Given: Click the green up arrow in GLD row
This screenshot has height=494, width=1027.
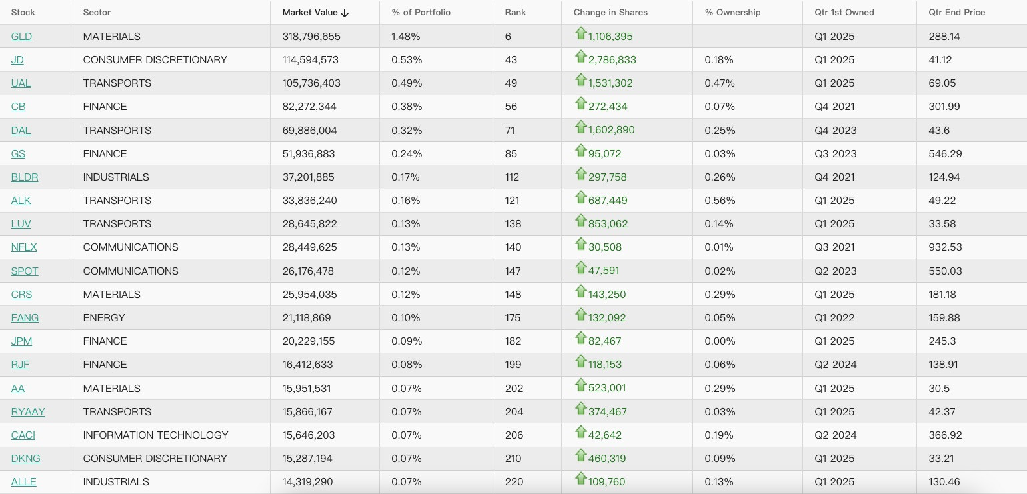Looking at the screenshot, I should tap(580, 33).
